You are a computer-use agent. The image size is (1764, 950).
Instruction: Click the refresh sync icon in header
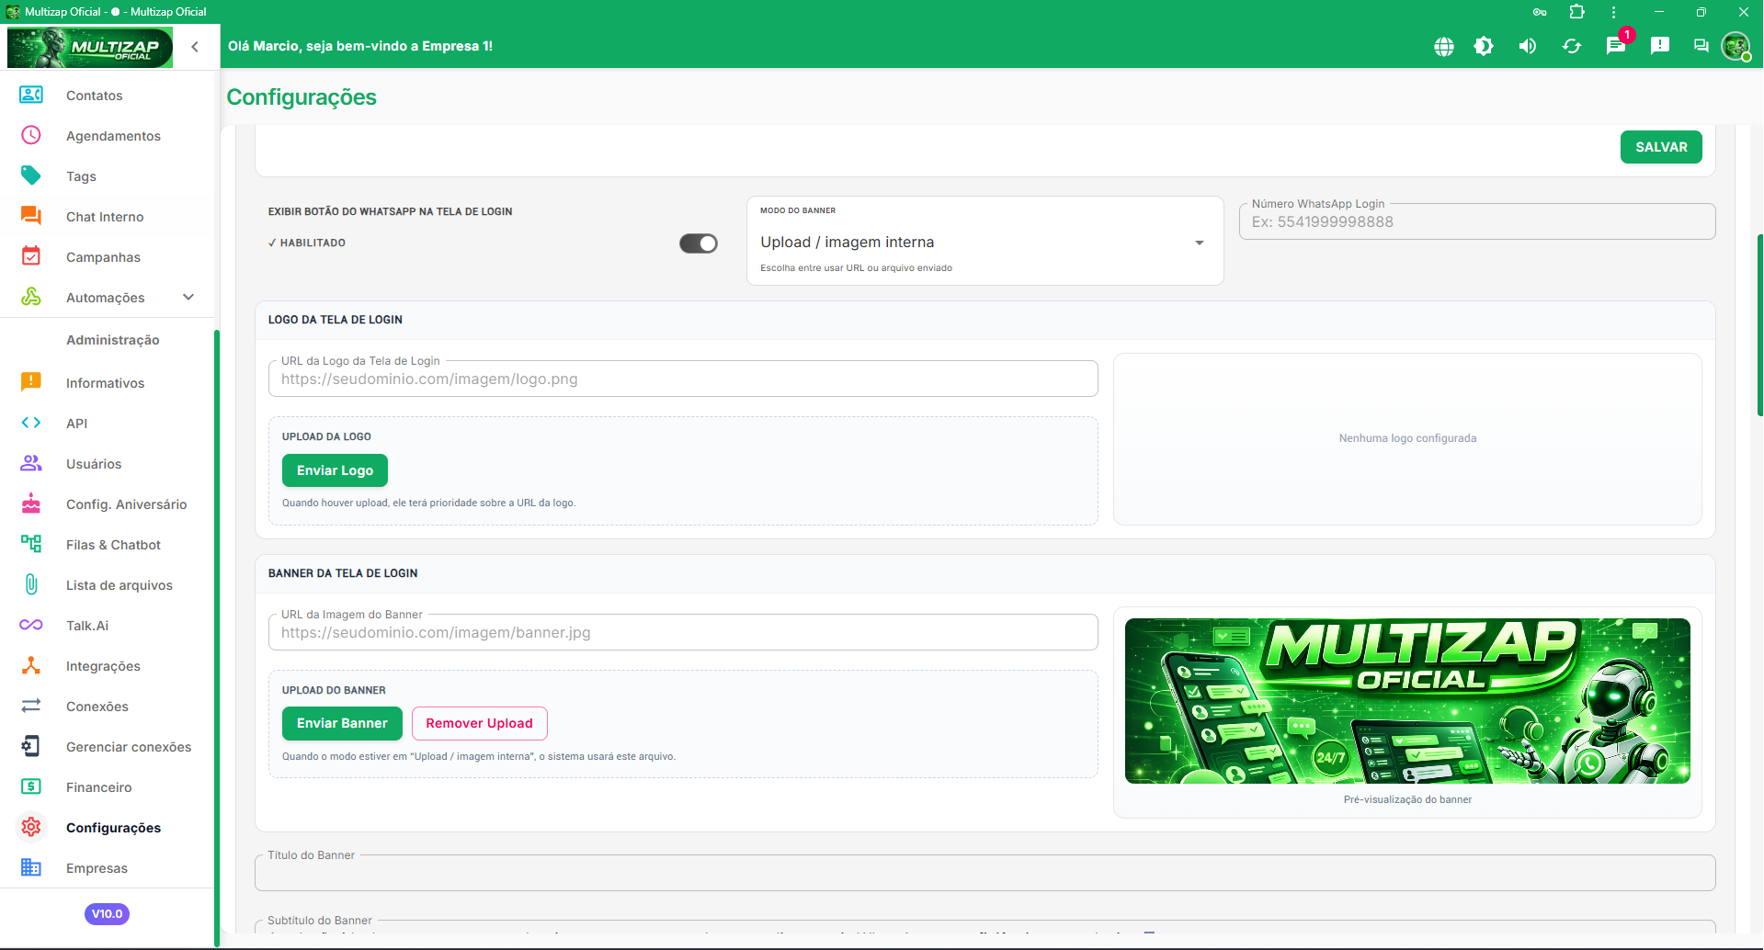1572,46
